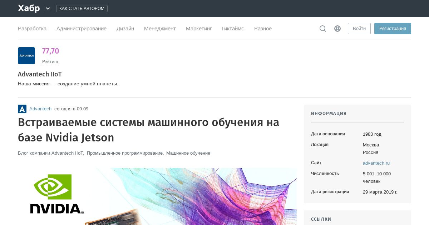Image resolution: width=429 pixels, height=225 pixels.
Task: Click the ССЫЛКИ panel heading
Action: click(x=321, y=219)
